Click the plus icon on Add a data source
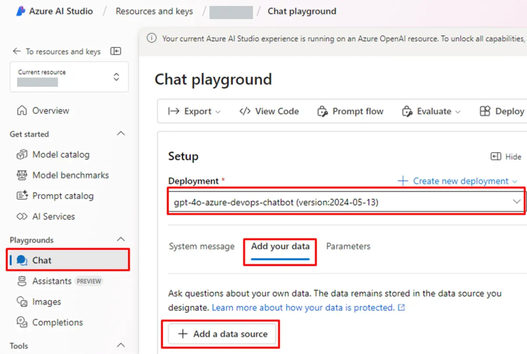This screenshot has height=354, width=527. pyautogui.click(x=182, y=334)
